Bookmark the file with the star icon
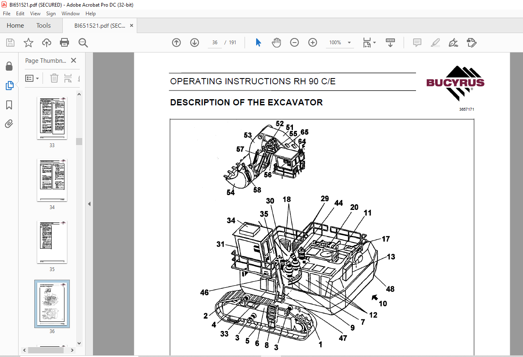Viewport: 523px width, 357px height. tap(29, 43)
